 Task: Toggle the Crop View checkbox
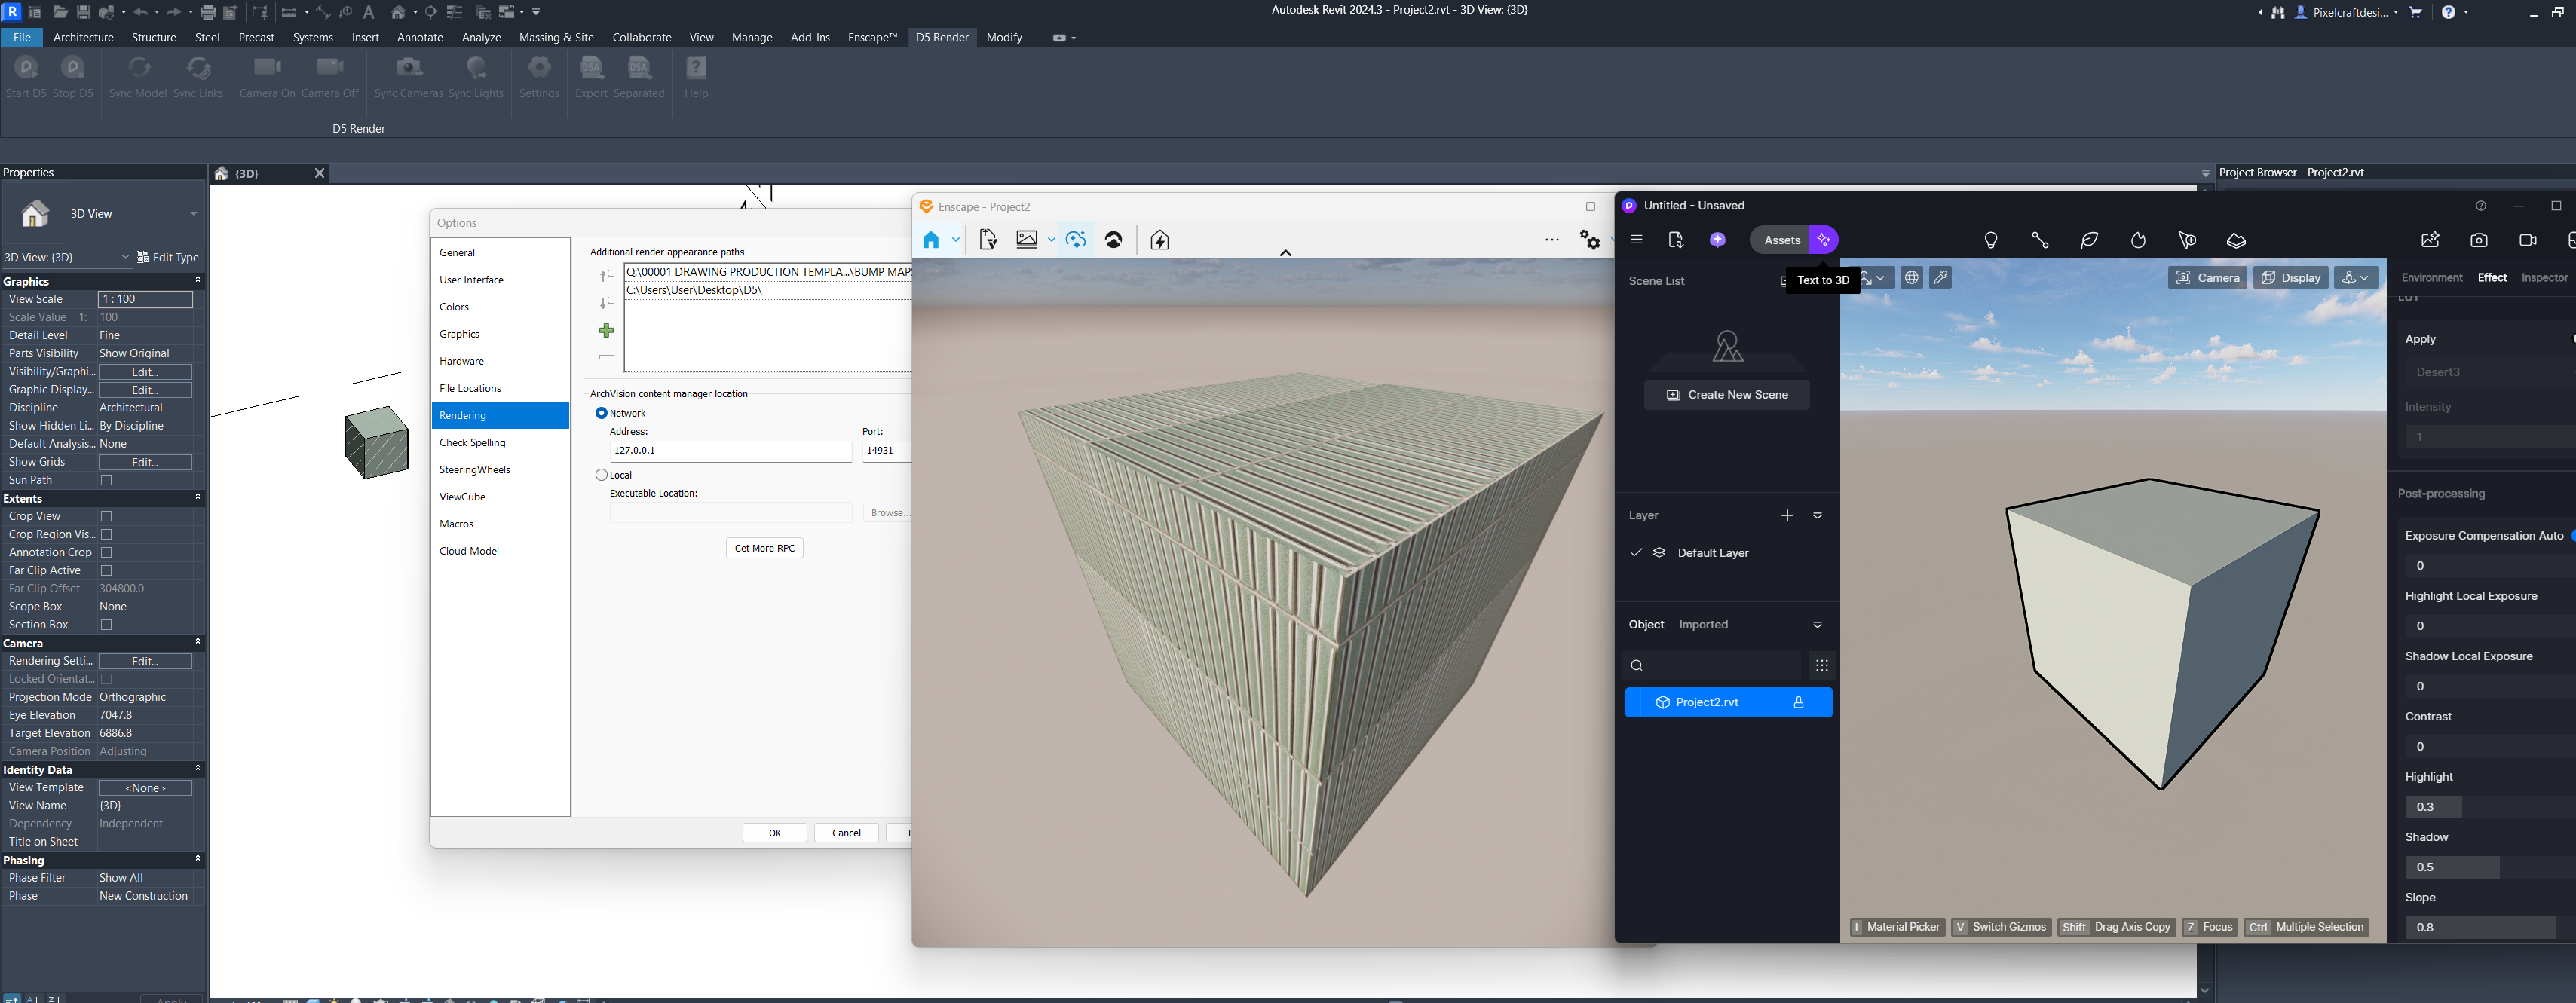coord(106,516)
